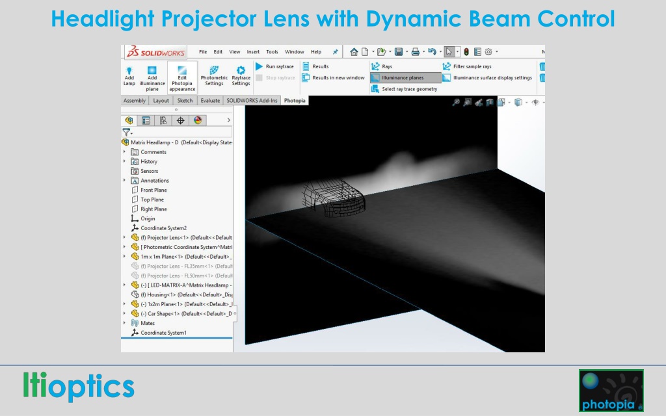
Task: Expand the Annotations folder
Action: [x=124, y=181]
